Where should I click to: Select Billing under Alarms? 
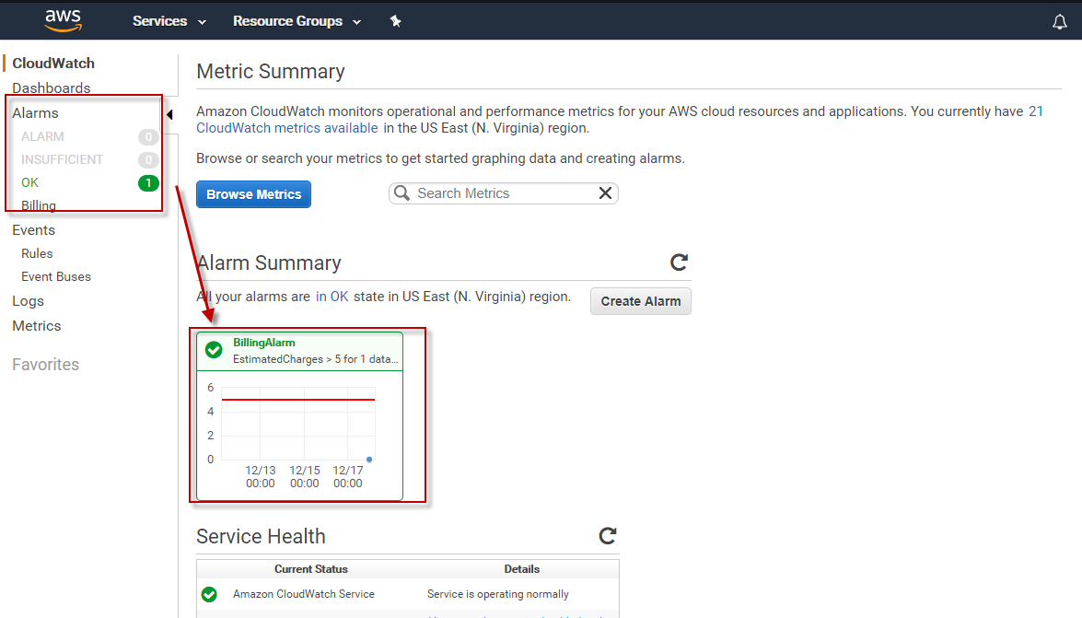pyautogui.click(x=39, y=205)
